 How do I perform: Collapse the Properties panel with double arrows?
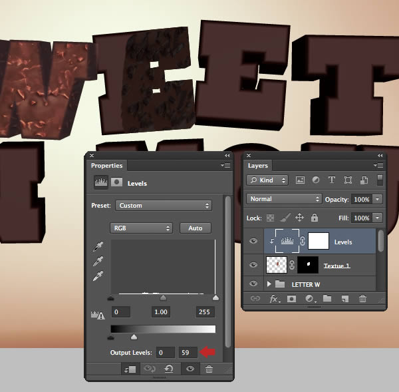pos(227,155)
